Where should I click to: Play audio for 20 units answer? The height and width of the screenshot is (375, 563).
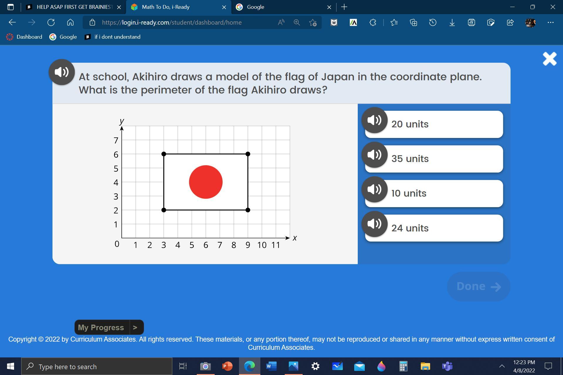pyautogui.click(x=374, y=120)
